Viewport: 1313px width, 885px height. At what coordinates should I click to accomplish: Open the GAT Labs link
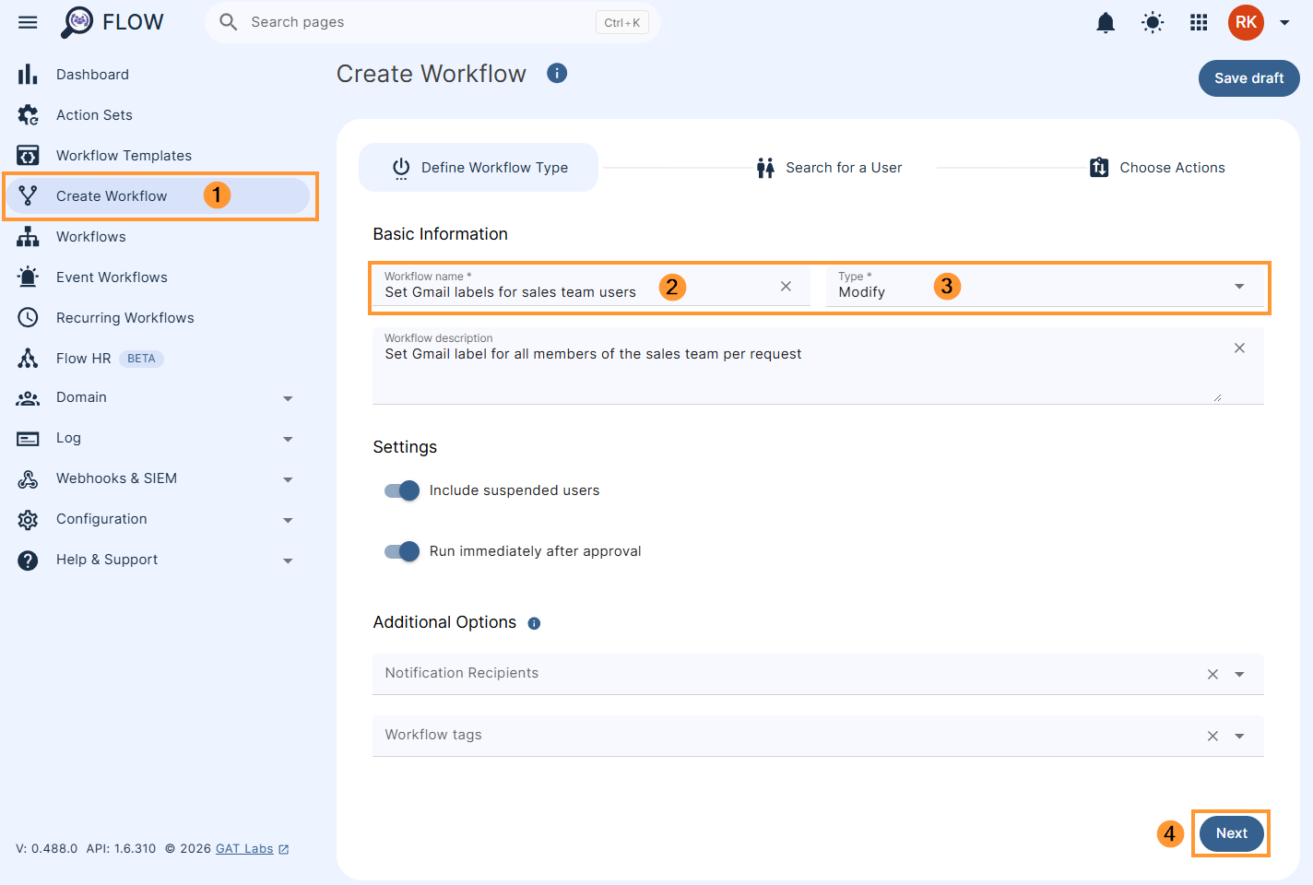[x=252, y=849]
